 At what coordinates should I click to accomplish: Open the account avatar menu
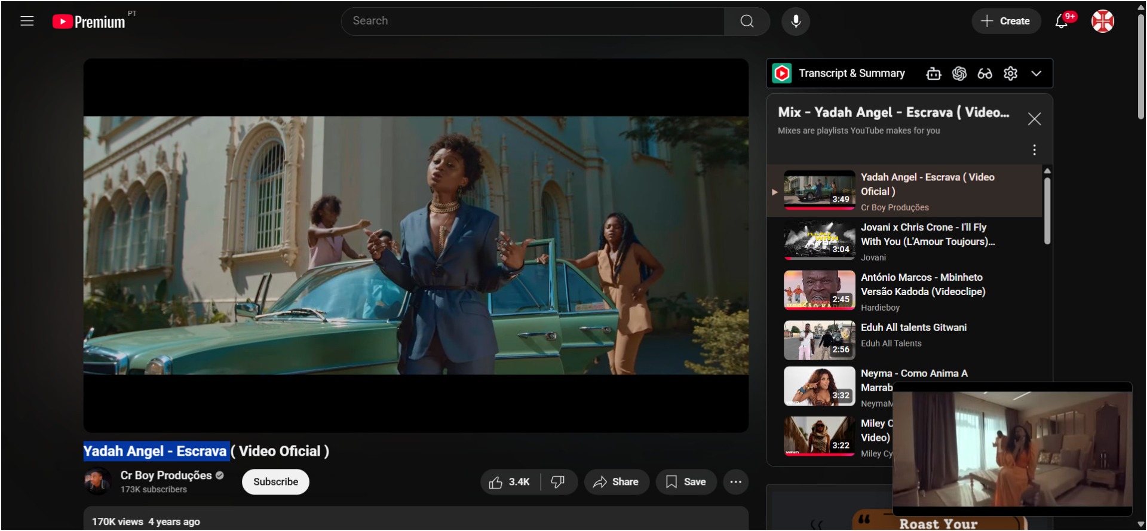click(1103, 22)
